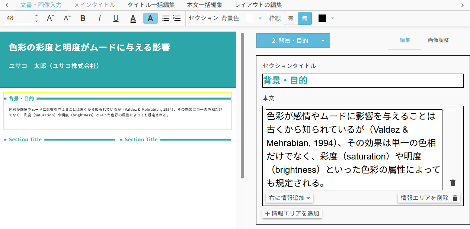Insert a numbered list

[x=177, y=18]
